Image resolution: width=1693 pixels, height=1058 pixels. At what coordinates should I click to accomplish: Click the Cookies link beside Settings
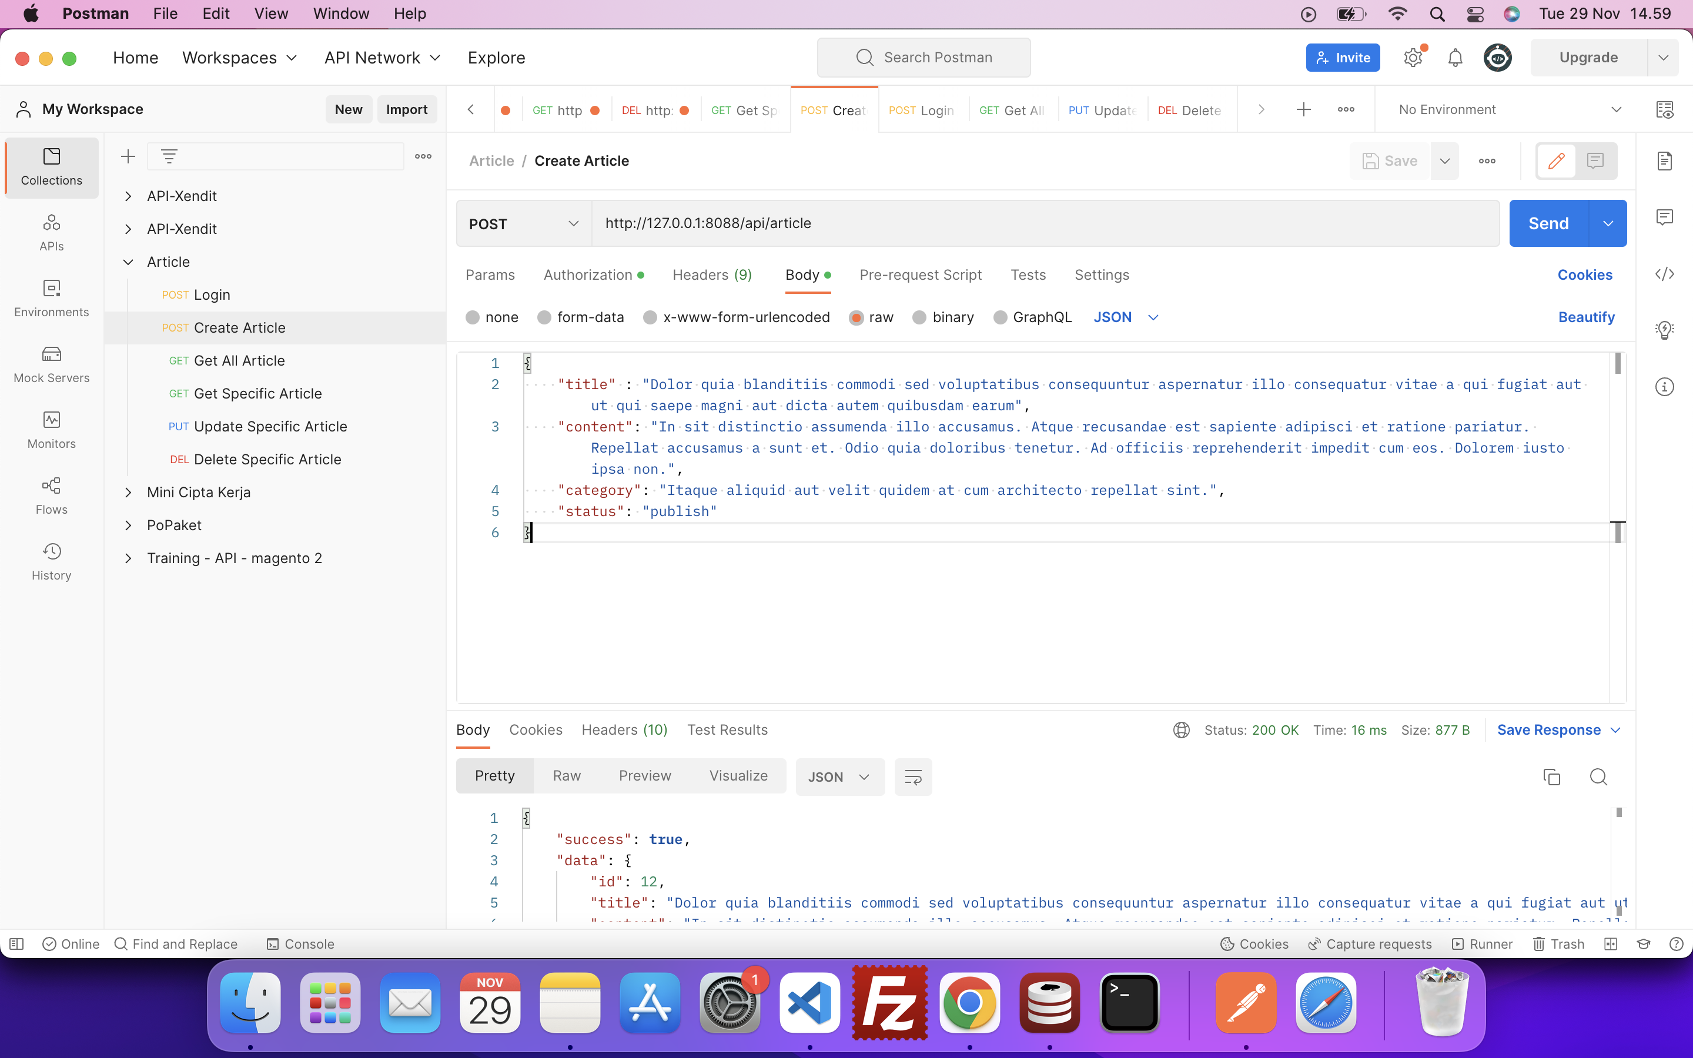(x=1585, y=275)
